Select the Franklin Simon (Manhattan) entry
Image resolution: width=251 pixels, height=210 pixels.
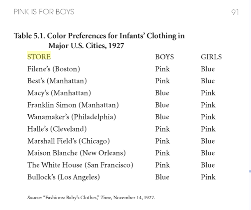(x=73, y=105)
